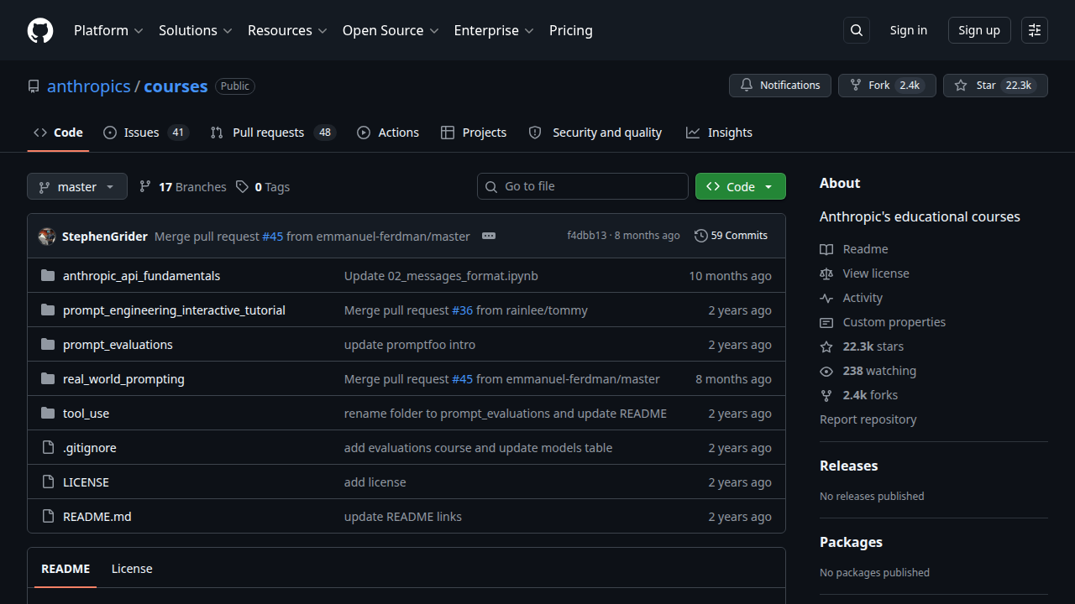Click the prompt_engineering_interactive_tutorial folder icon
Image resolution: width=1075 pixels, height=604 pixels.
coord(48,310)
